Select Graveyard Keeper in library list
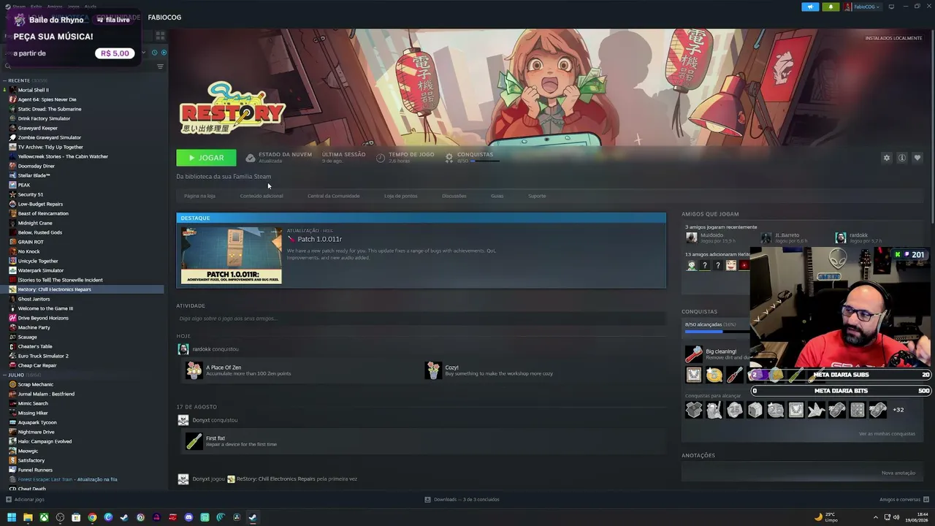The image size is (935, 526). [x=38, y=128]
